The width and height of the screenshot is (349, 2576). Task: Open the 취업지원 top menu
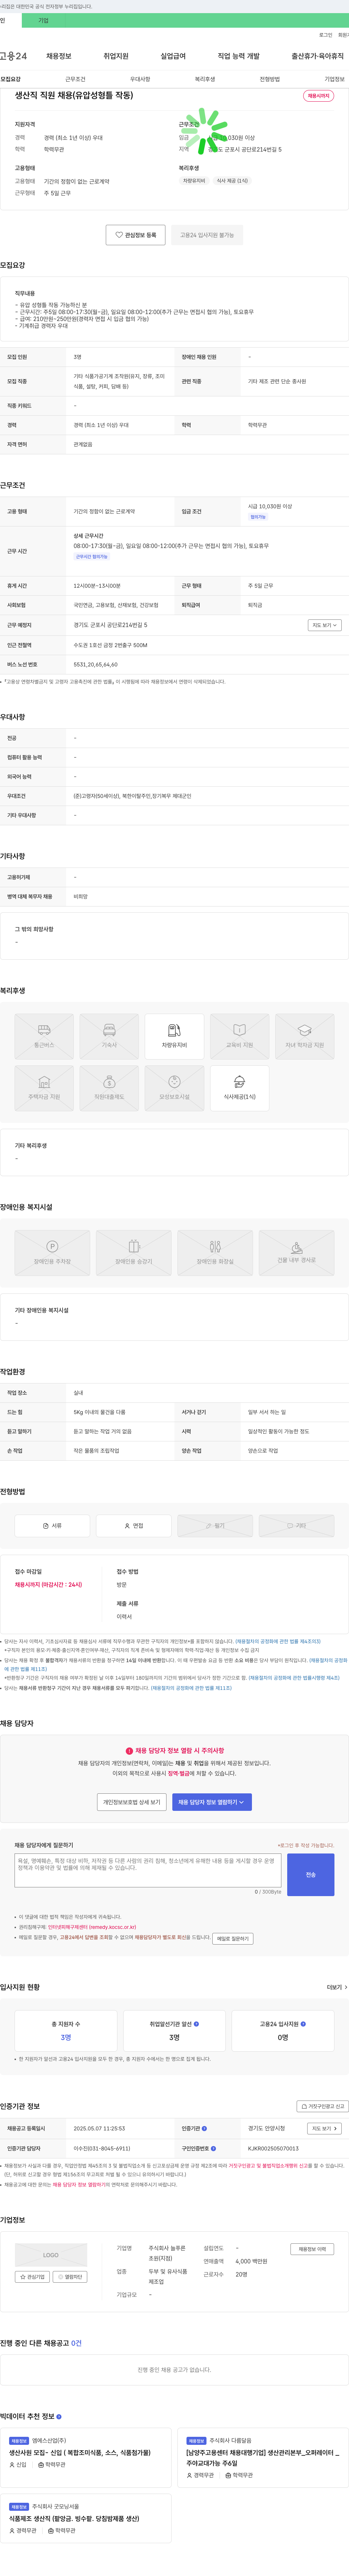[116, 56]
